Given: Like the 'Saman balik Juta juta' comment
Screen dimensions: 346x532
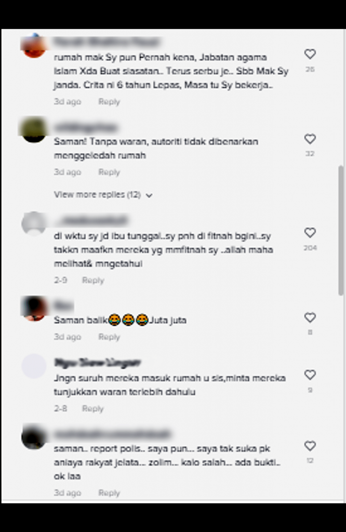Looking at the screenshot, I should [310, 317].
